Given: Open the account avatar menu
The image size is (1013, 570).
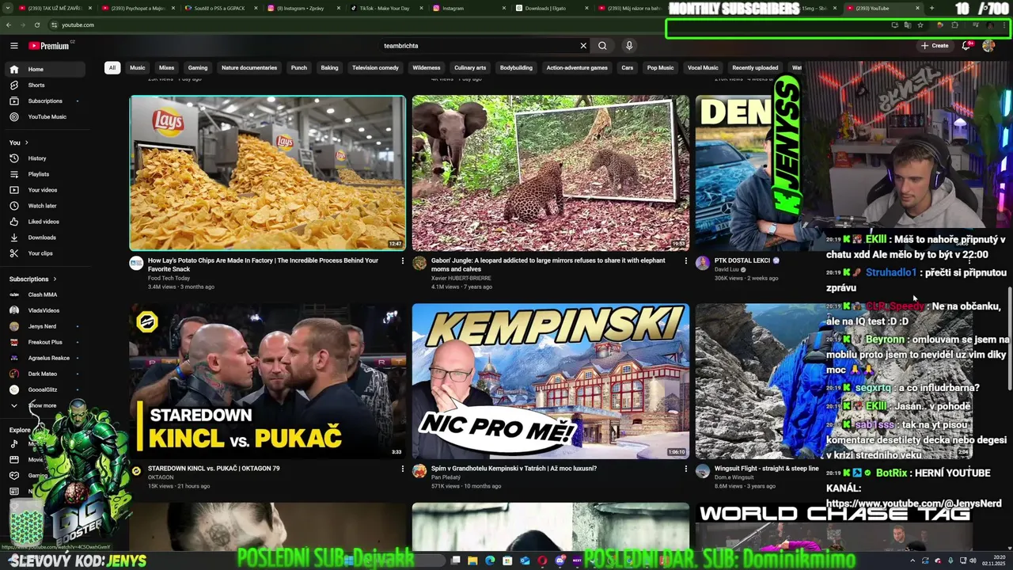Looking at the screenshot, I should pyautogui.click(x=988, y=46).
